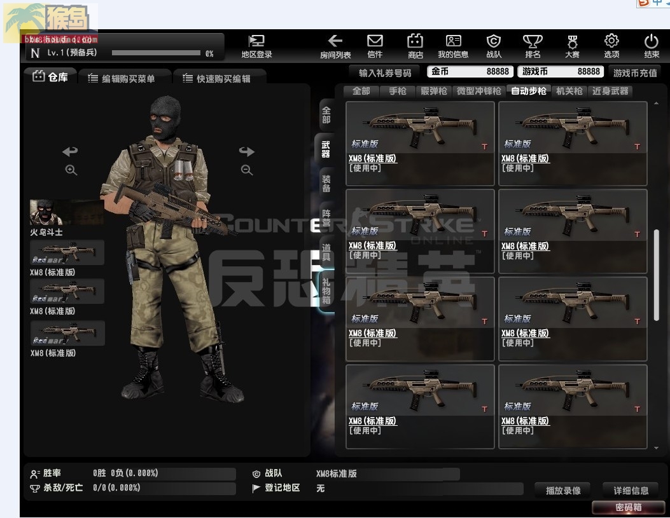670x518 pixels.
Task: Rotate character with the left curved arrow
Action: [70, 151]
